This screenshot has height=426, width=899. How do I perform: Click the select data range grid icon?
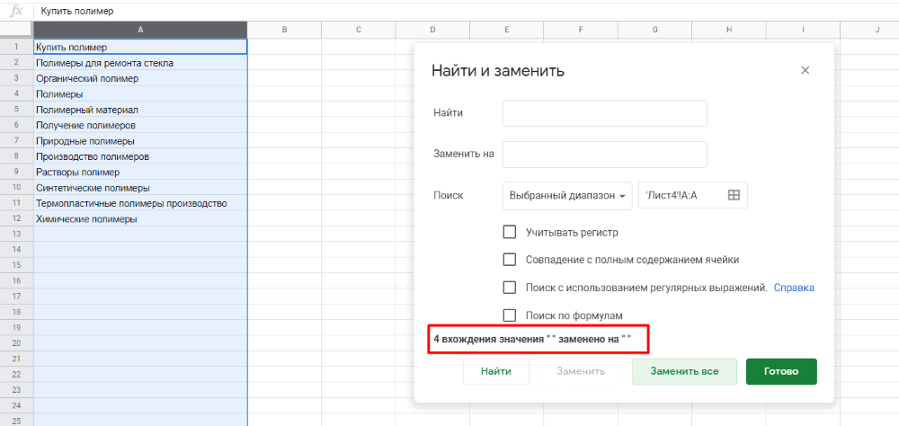tap(734, 195)
